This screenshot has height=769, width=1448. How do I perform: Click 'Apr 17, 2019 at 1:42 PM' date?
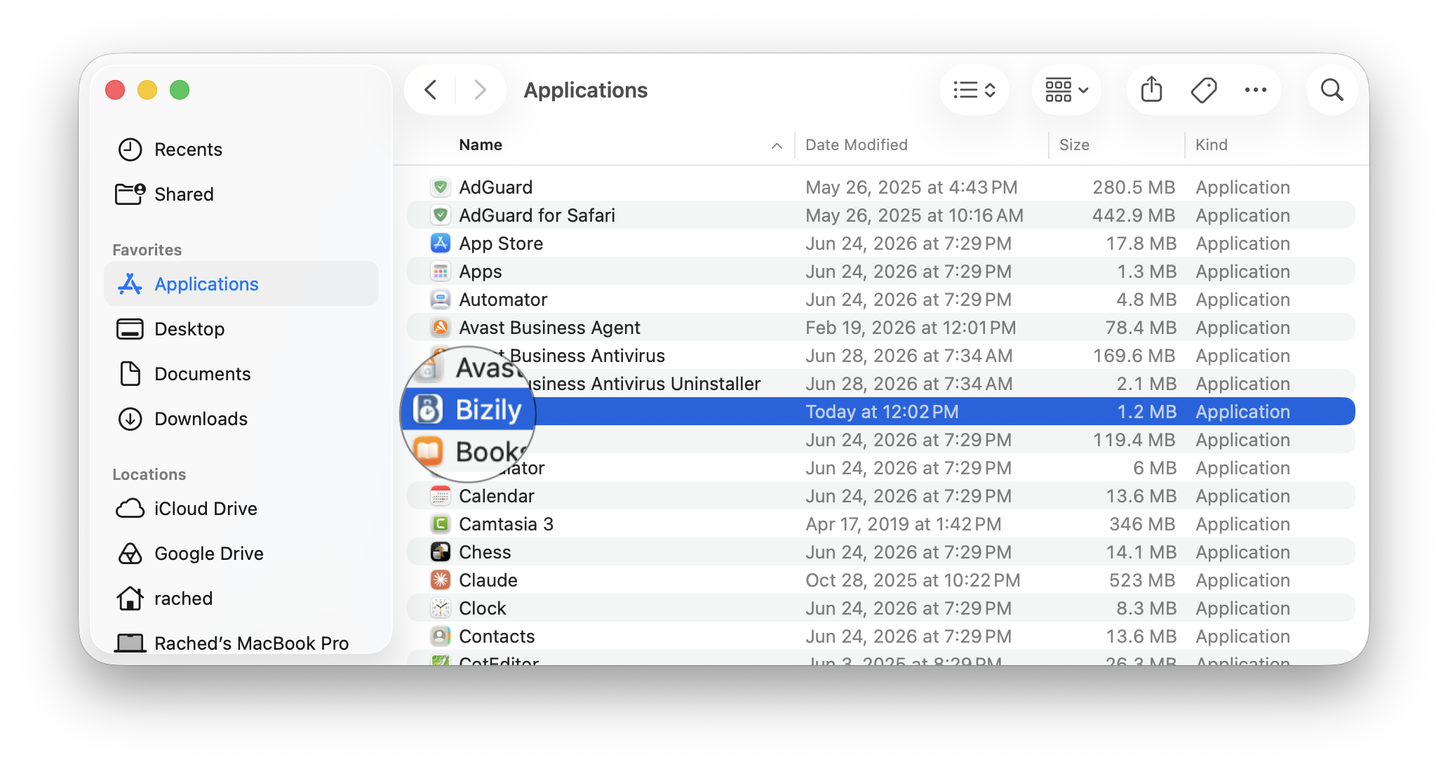903,524
